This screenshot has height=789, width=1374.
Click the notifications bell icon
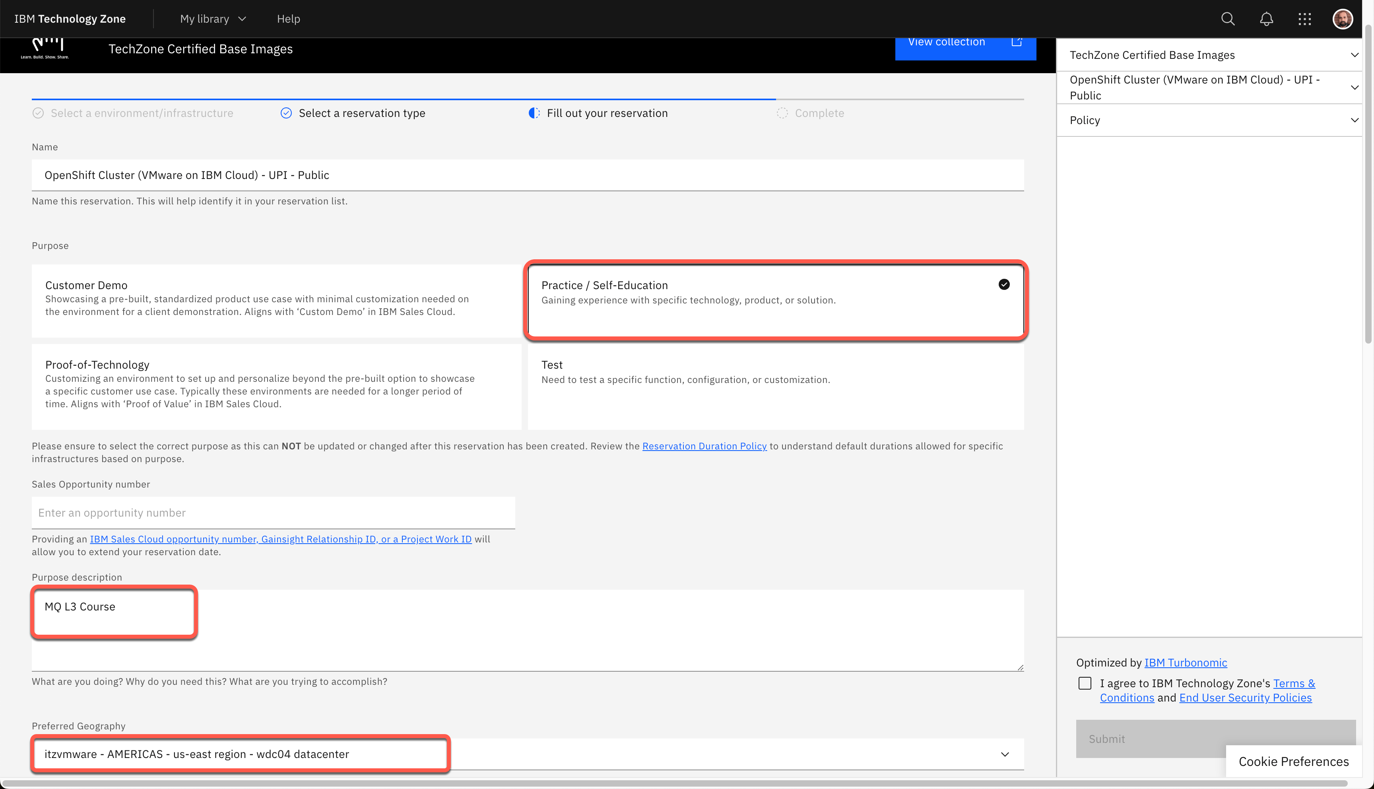point(1266,18)
